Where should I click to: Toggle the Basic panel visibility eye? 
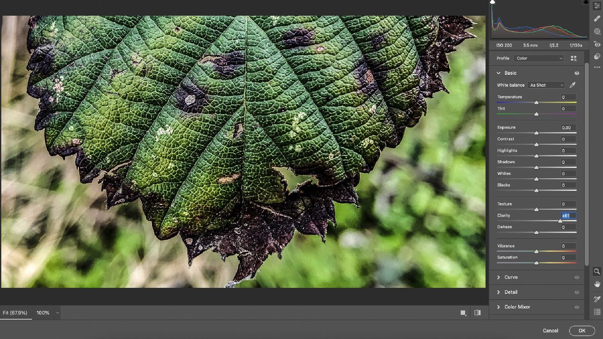tap(577, 73)
